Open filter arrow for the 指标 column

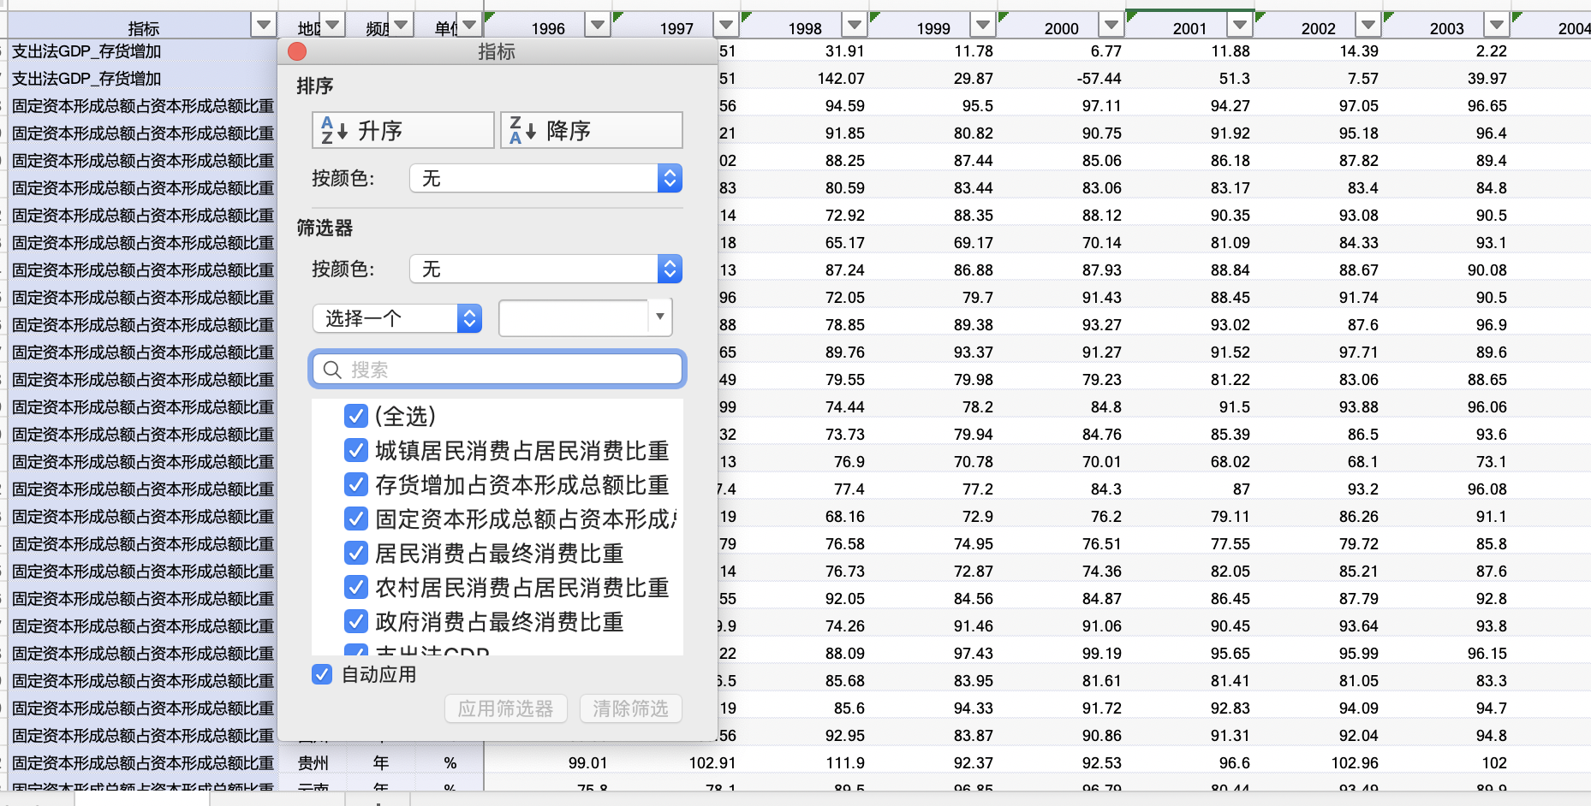pos(264,26)
